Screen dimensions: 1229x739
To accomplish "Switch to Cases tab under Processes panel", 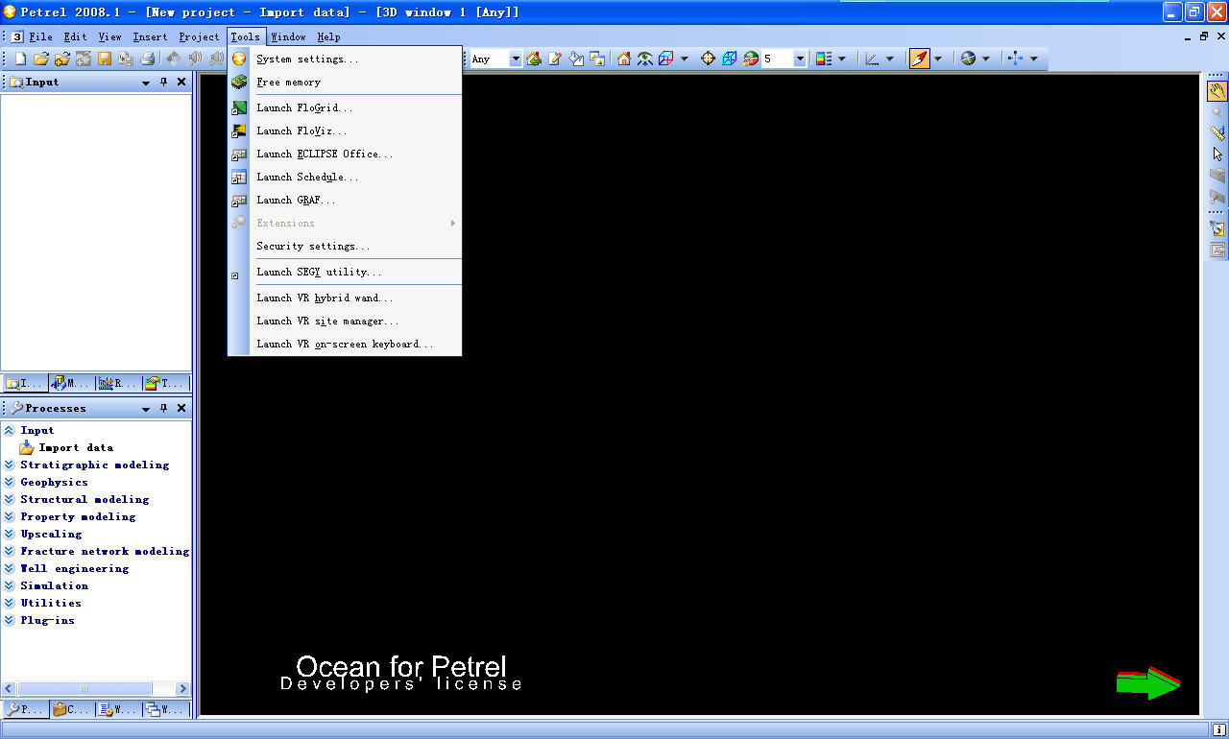I will click(72, 710).
